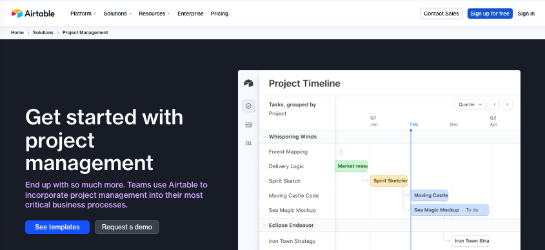Viewport: 545px width, 250px height.
Task: Click the Sea Magic Mockup timeline bar
Action: point(450,209)
